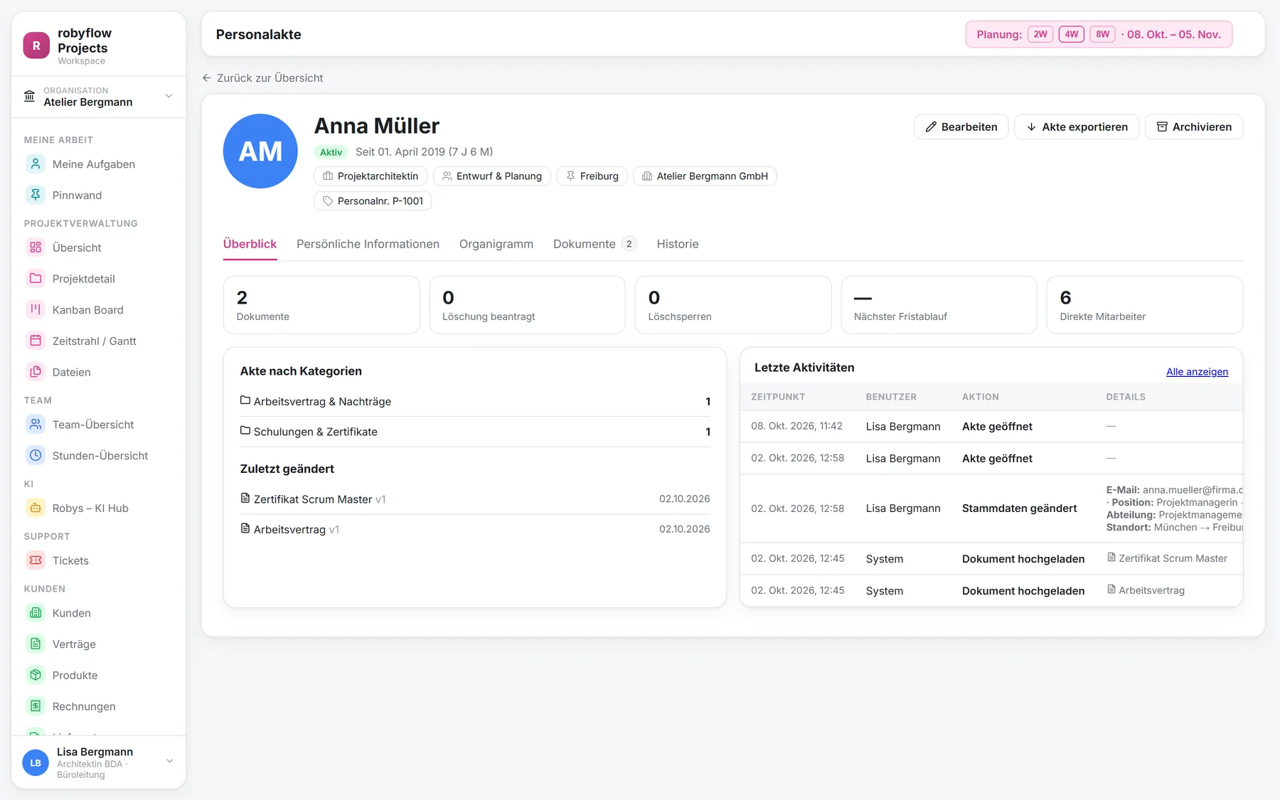Click the Projektdetail folder icon
Viewport: 1280px width, 800px height.
pos(36,279)
